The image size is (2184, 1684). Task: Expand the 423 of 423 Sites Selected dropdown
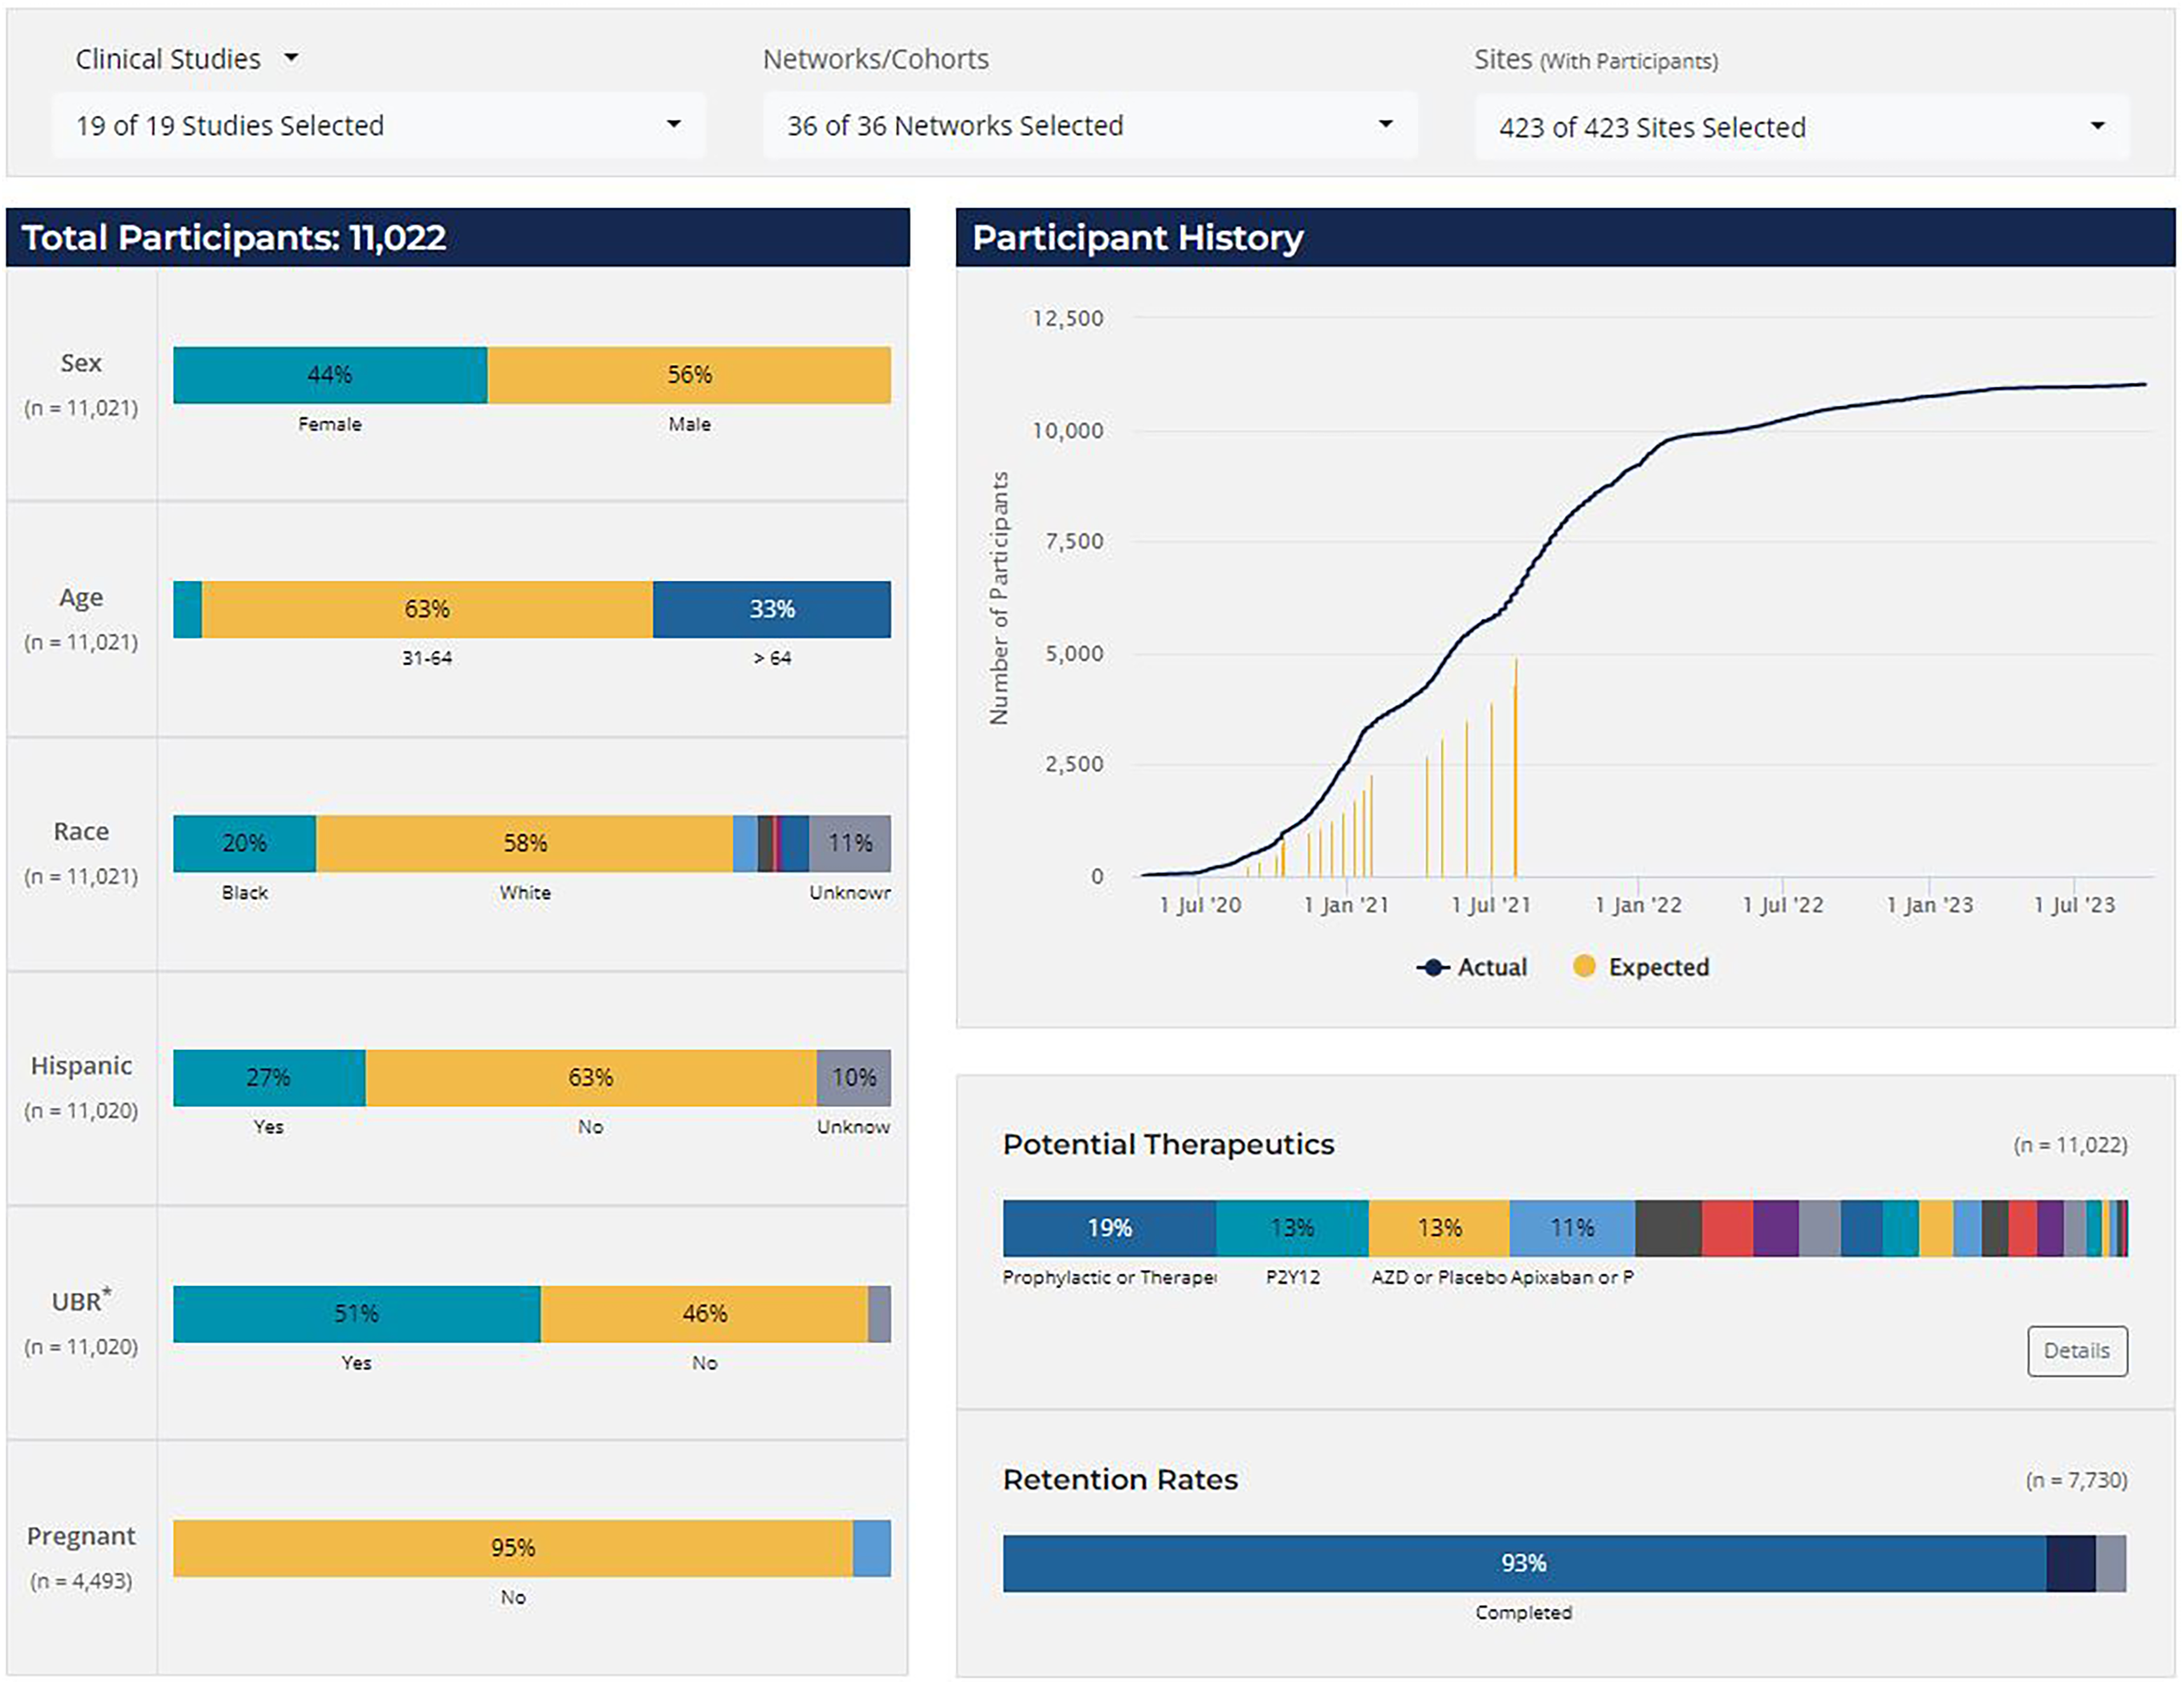1801,128
